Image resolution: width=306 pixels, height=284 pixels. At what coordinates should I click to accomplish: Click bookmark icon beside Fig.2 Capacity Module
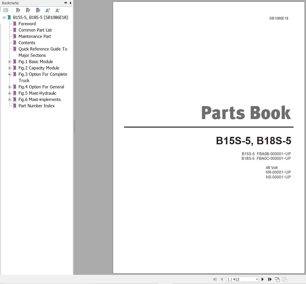pos(15,68)
